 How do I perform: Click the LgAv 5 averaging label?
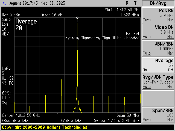pyautogui.click(x=6, y=71)
